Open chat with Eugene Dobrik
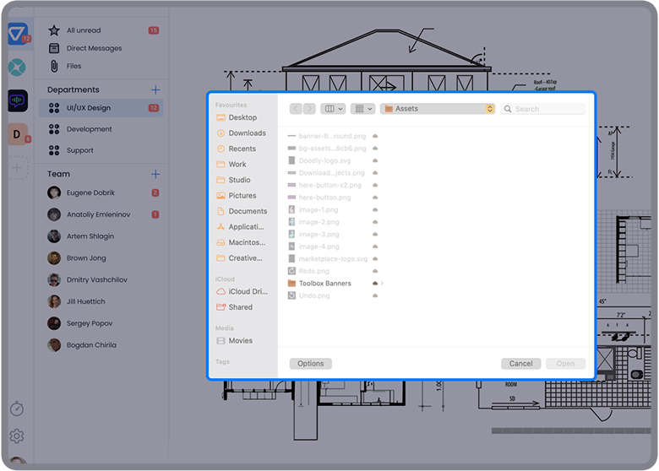The width and height of the screenshot is (659, 471). (90, 193)
